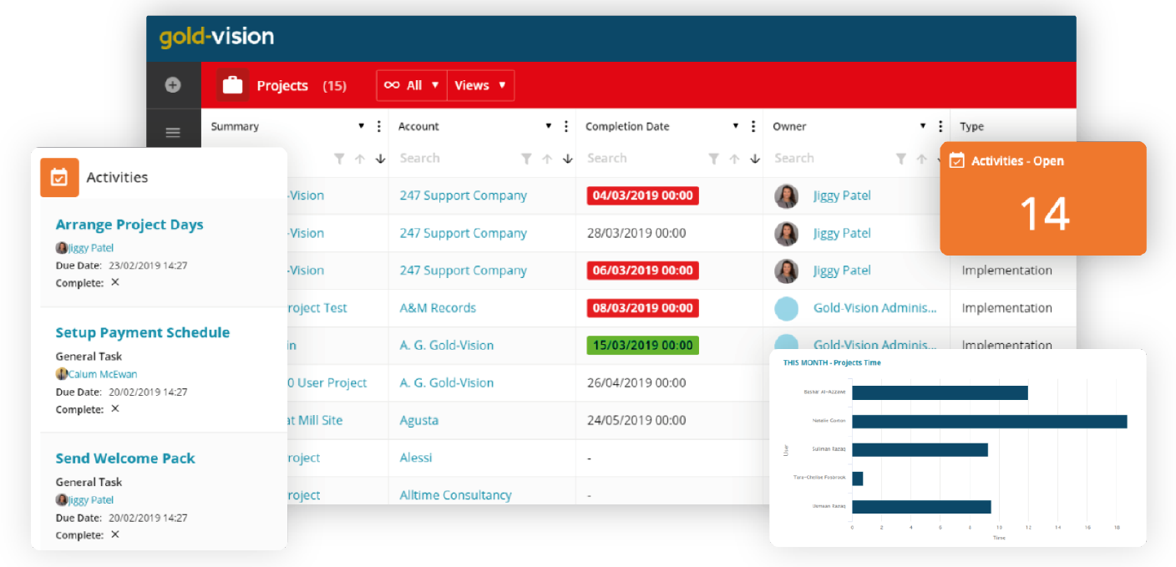Click 26/04/2019 00:00 completion date cell

[636, 383]
